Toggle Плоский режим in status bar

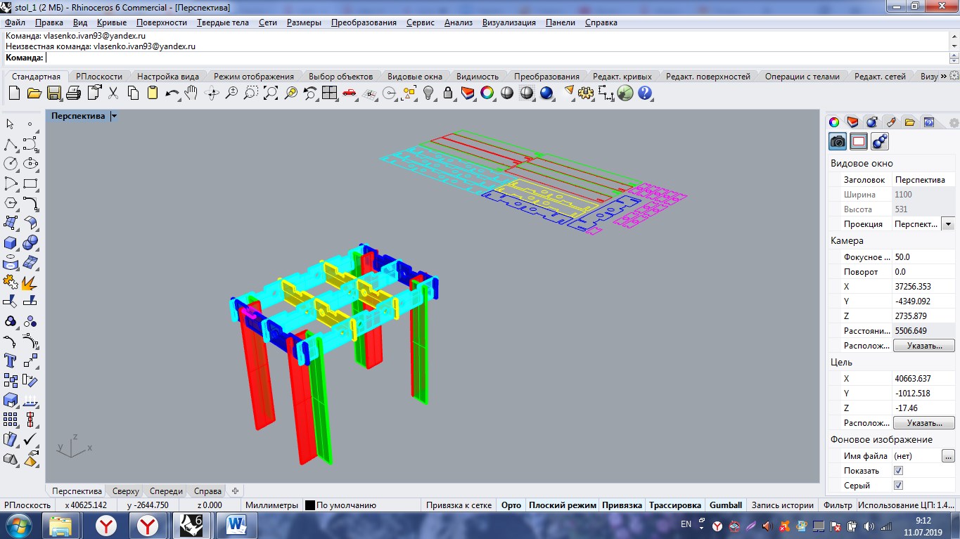563,505
